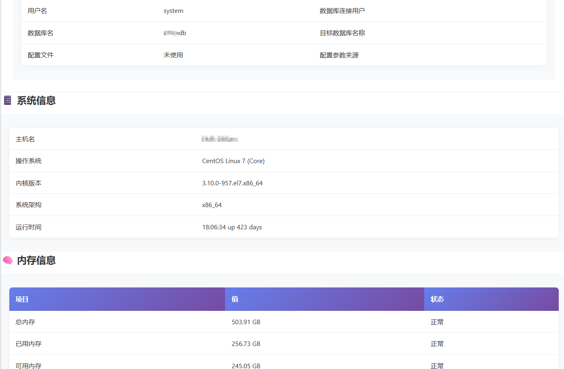Image resolution: width=564 pixels, height=369 pixels.
Task: Click the 主机名 label
Action: point(25,139)
